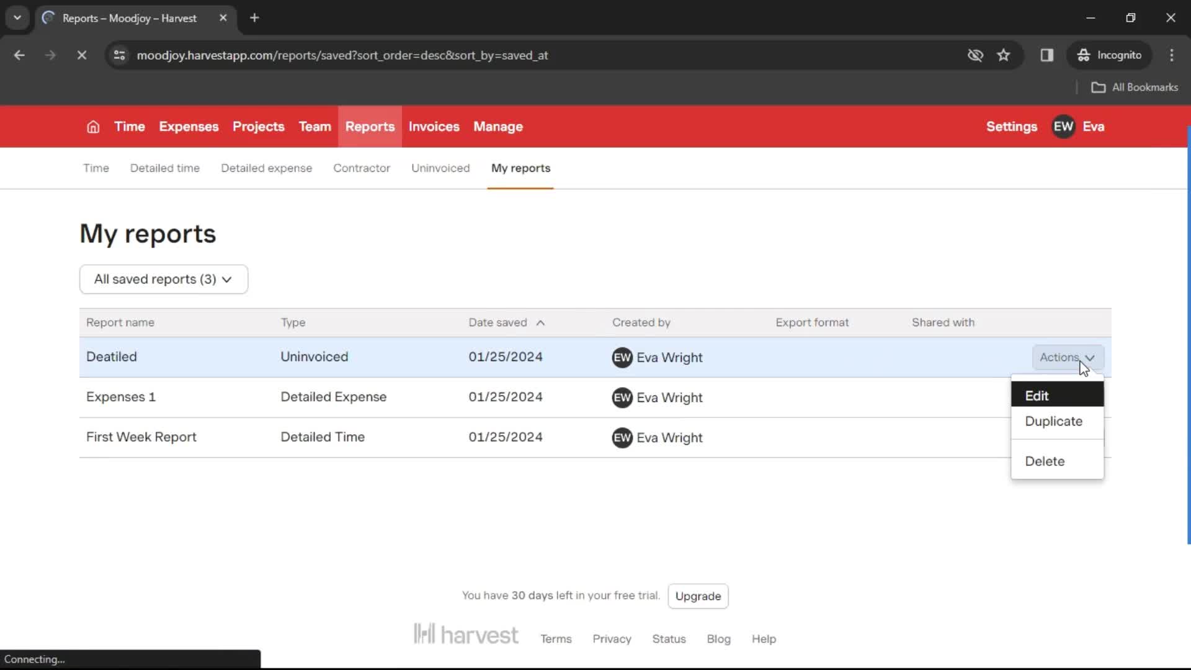The image size is (1191, 670).
Task: Open tab search dropdown arrow
Action: coord(17,18)
